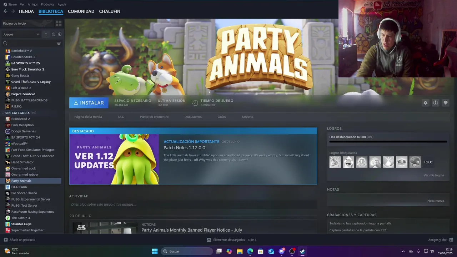Go forward with the right arrow
Viewport: 457px width, 257px height.
tap(13, 11)
